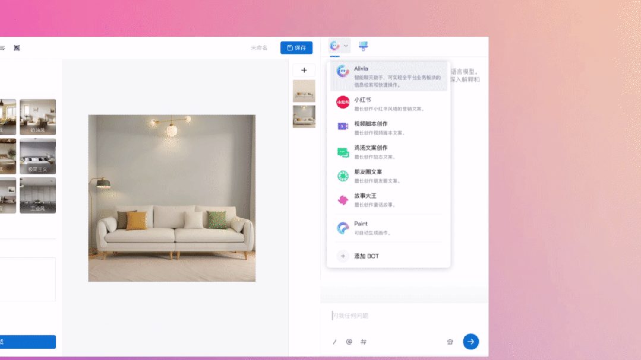Viewport: 641px width, 360px height.
Task: Click the 未命名 untitled project name
Action: (259, 48)
